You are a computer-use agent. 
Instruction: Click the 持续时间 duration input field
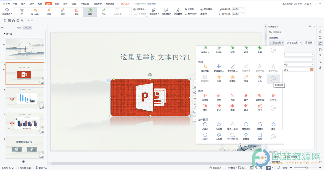coord(238,9)
